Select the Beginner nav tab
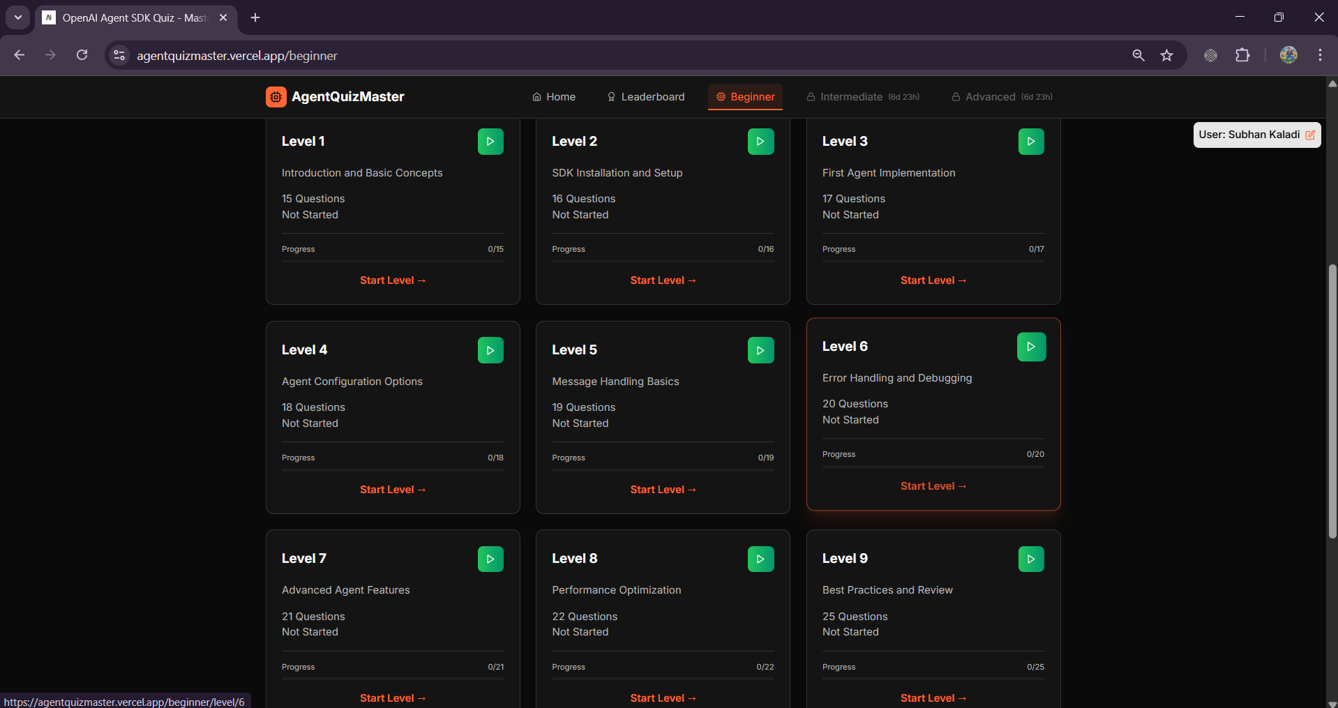Screen dimensions: 1338x708 [x=745, y=97]
